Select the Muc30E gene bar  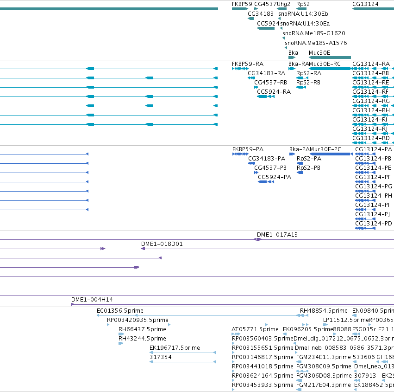pos(330,58)
